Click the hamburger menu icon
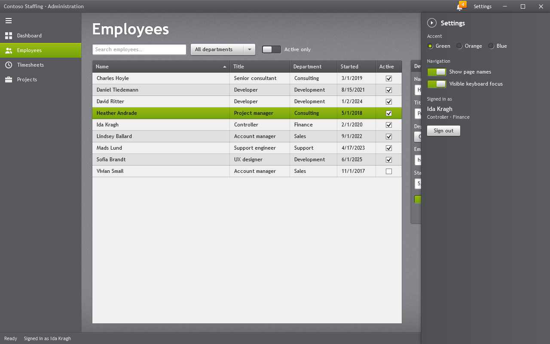The image size is (550, 344). [9, 21]
